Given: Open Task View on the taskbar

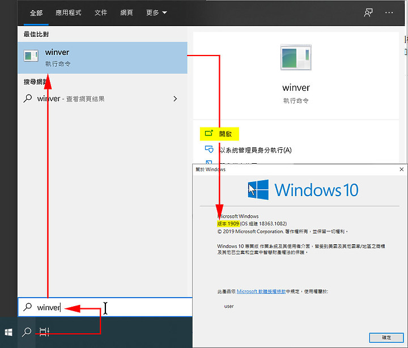Looking at the screenshot, I should pos(44,332).
